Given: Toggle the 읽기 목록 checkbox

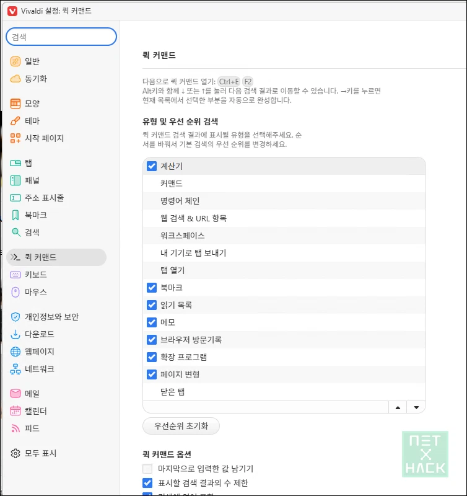Looking at the screenshot, I should pyautogui.click(x=152, y=305).
